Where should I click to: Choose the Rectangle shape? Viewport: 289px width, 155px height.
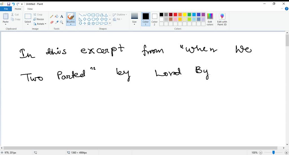[93, 15]
